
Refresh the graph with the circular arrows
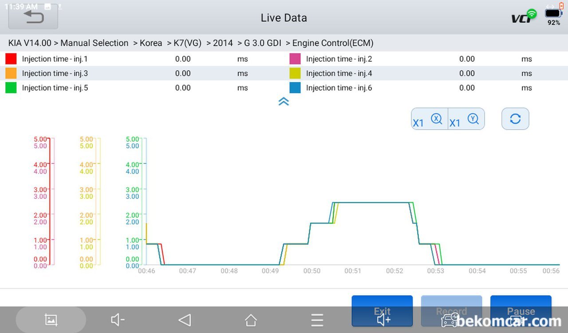(x=515, y=119)
